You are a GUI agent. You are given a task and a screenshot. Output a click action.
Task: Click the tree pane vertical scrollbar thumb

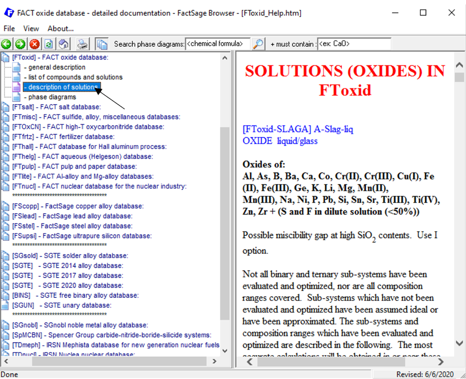[x=225, y=223]
